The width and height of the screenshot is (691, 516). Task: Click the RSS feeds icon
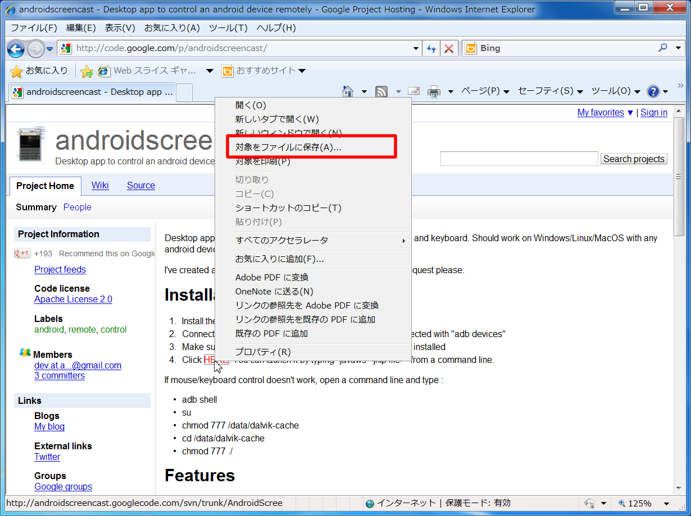381,91
